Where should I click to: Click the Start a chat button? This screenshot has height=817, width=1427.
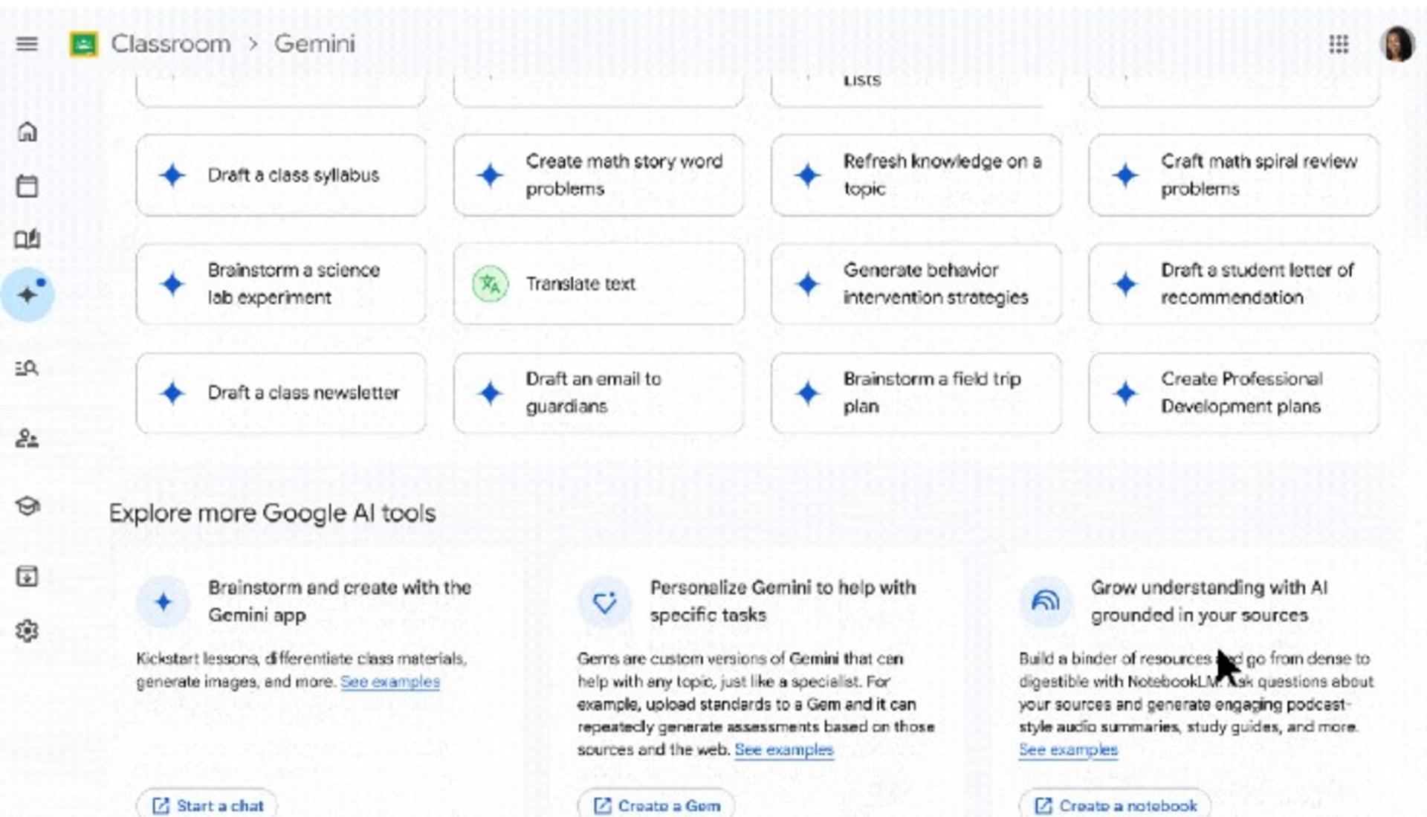tap(207, 805)
